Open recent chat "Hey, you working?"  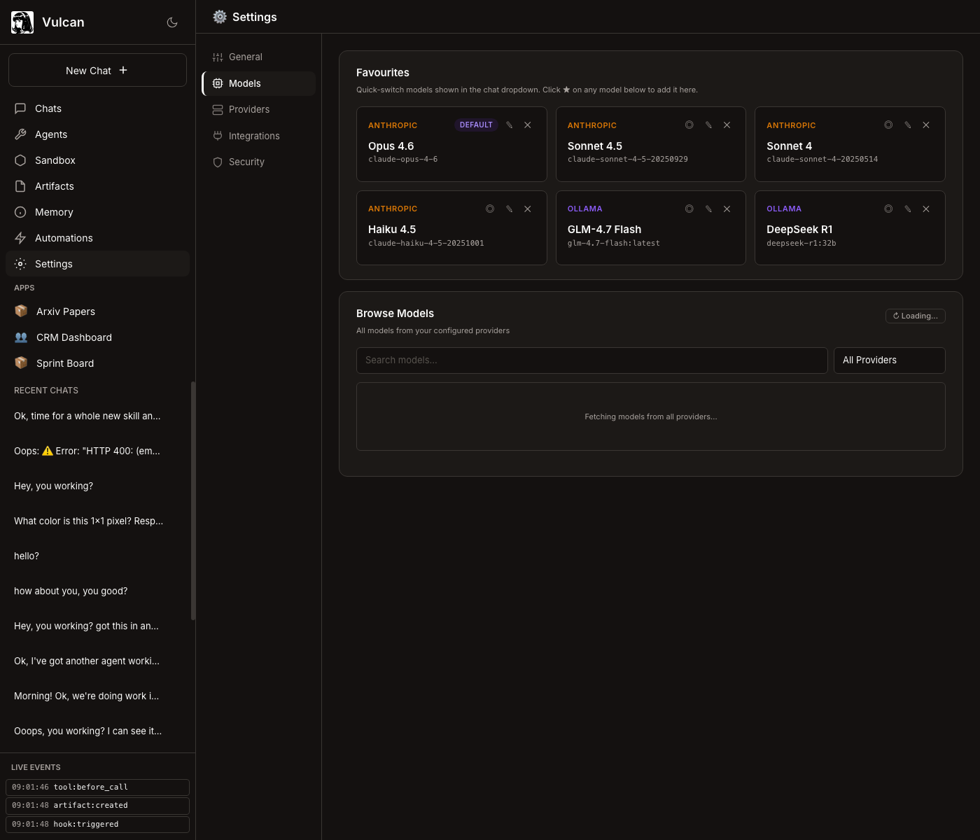click(x=54, y=486)
